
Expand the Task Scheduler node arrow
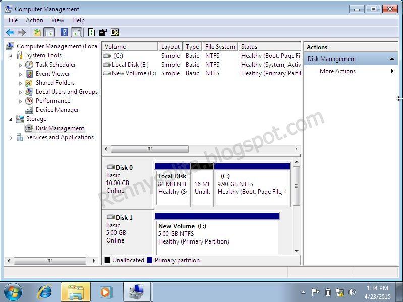pos(20,65)
